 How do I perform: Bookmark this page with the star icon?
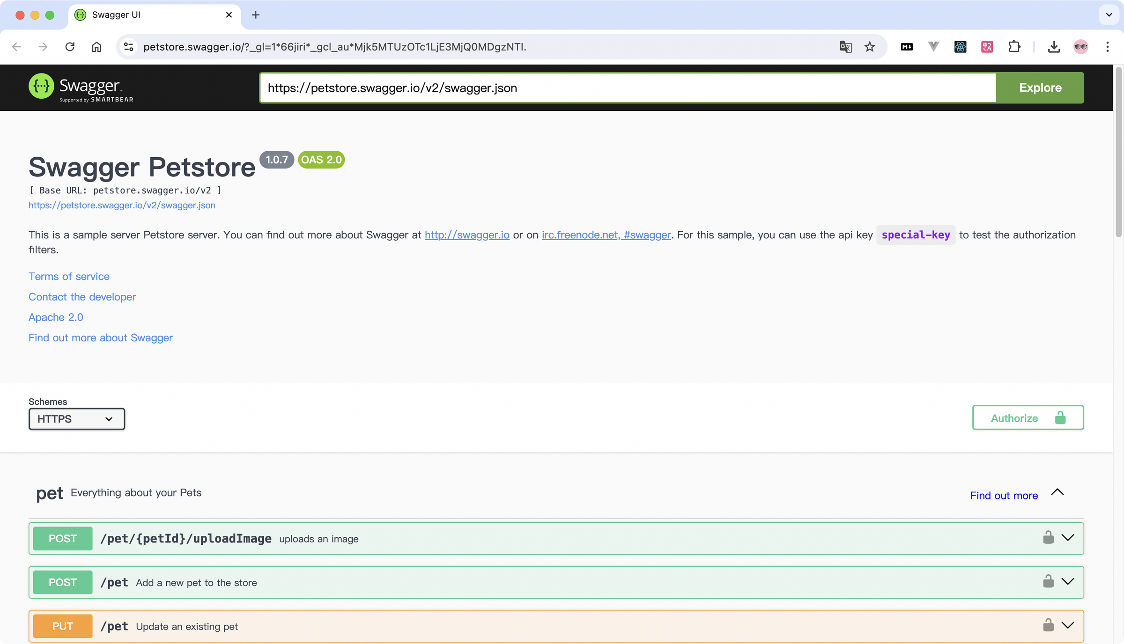click(870, 47)
